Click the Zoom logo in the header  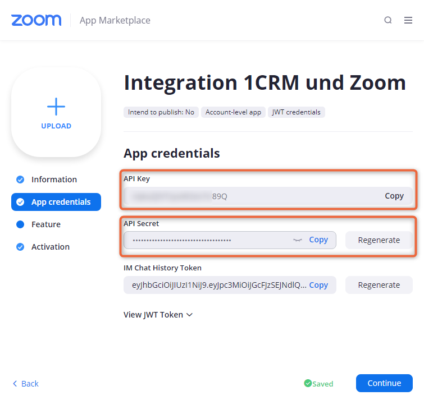click(x=37, y=20)
